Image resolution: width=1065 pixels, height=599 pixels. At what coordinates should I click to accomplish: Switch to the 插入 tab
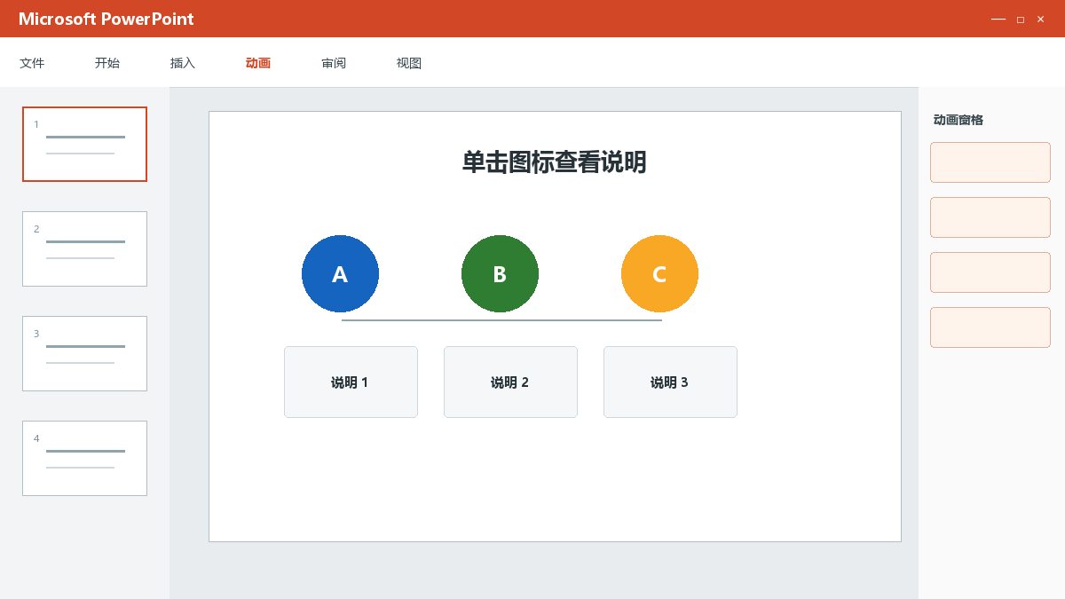pyautogui.click(x=183, y=63)
